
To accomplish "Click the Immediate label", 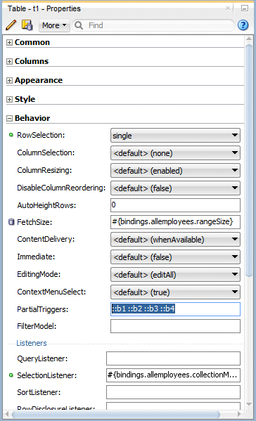I will (36, 257).
